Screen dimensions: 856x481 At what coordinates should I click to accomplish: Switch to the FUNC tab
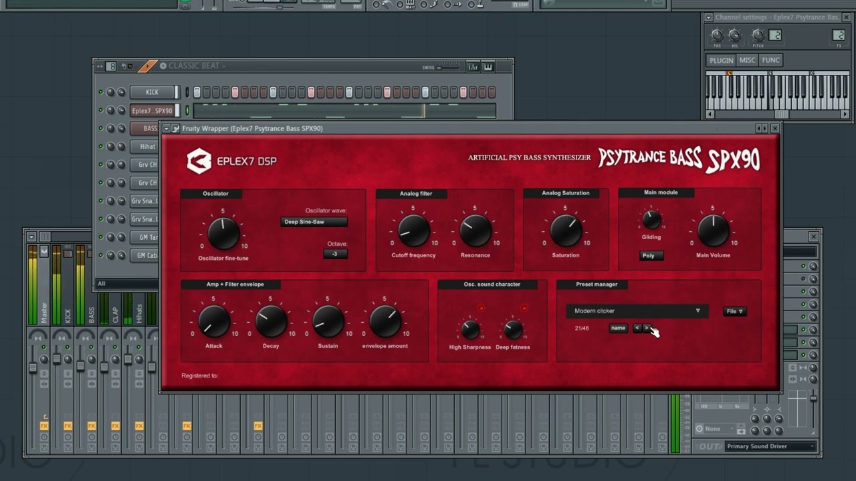tap(770, 60)
